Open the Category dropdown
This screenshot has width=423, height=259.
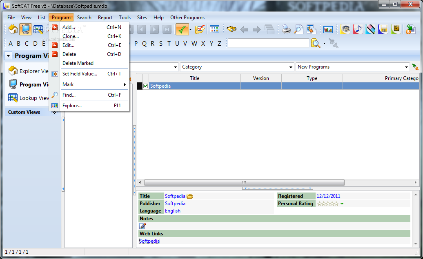coord(291,67)
